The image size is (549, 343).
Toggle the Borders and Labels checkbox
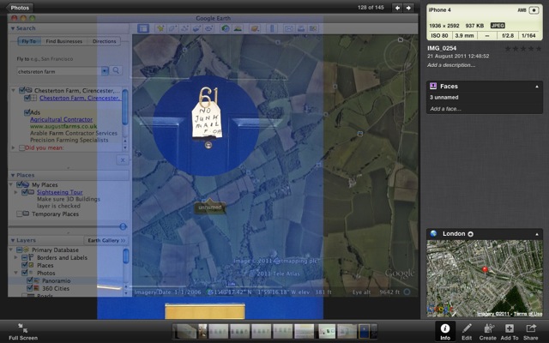[25, 257]
